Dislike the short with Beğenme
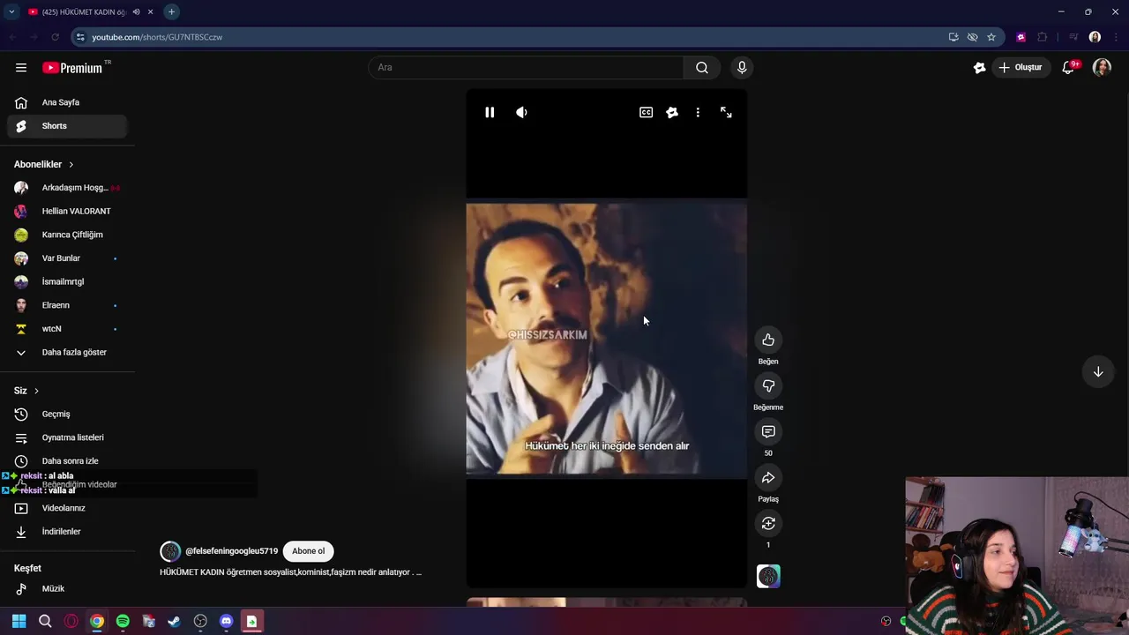 pos(768,385)
